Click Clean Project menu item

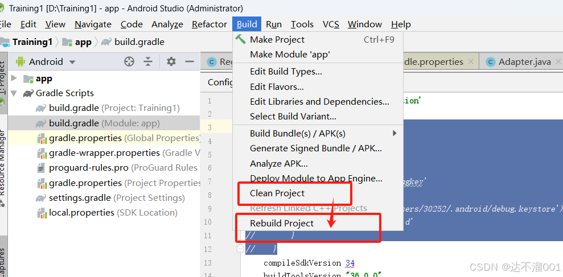tap(318, 193)
